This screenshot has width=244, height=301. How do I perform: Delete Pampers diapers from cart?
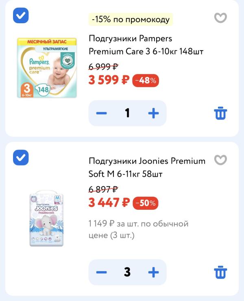pyautogui.click(x=220, y=113)
